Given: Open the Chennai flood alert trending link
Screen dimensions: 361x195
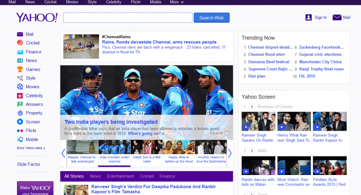Looking at the screenshot, I should point(266,55).
